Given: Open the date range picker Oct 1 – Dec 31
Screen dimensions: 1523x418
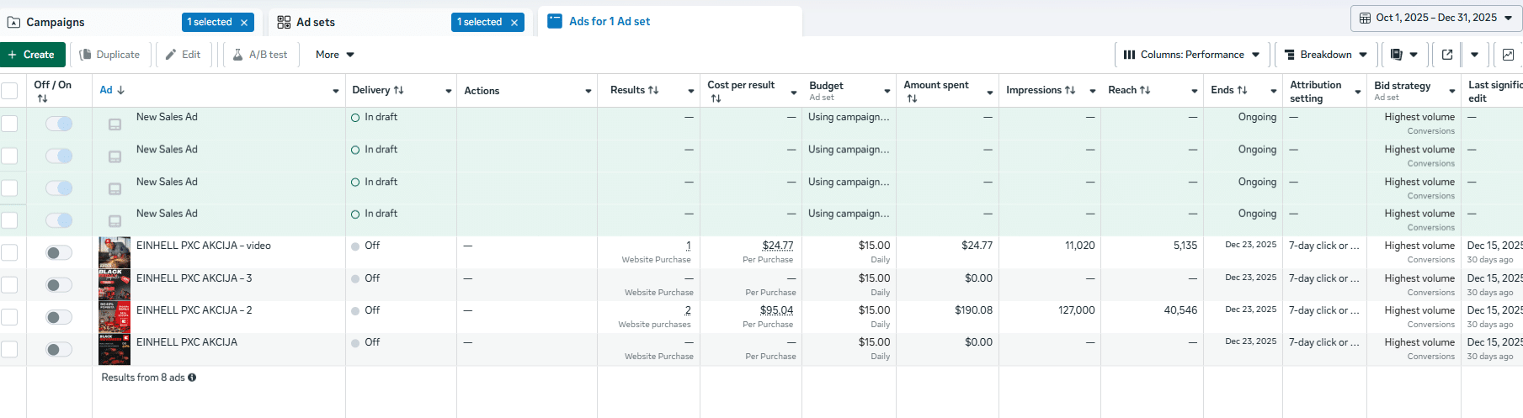Looking at the screenshot, I should click(1435, 18).
